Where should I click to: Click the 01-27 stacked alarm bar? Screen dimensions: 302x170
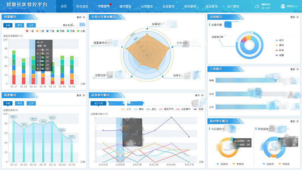click(x=14, y=67)
